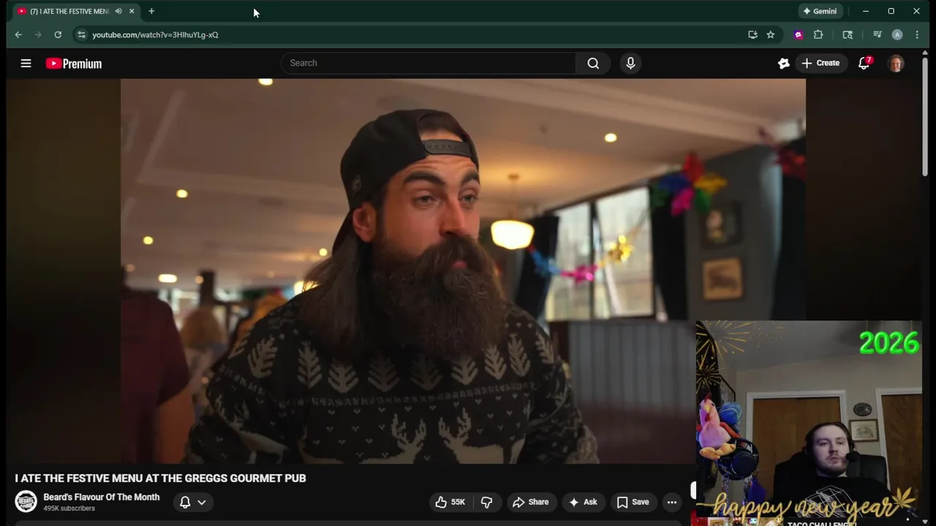Save video to a playlist
936x526 pixels.
point(633,502)
